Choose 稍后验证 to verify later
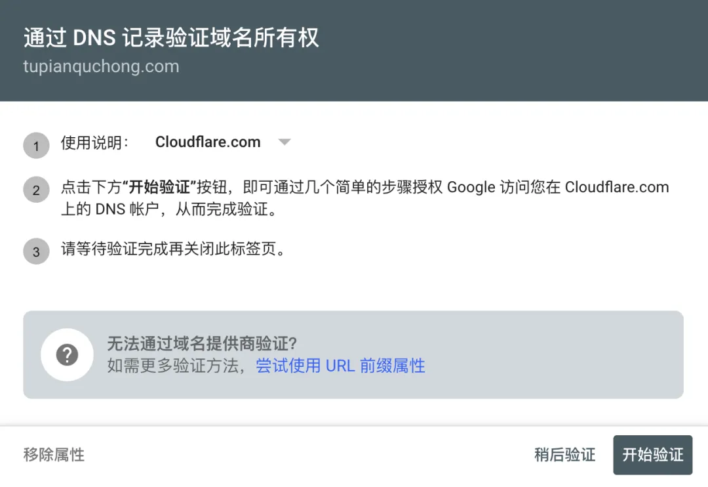 (x=564, y=454)
